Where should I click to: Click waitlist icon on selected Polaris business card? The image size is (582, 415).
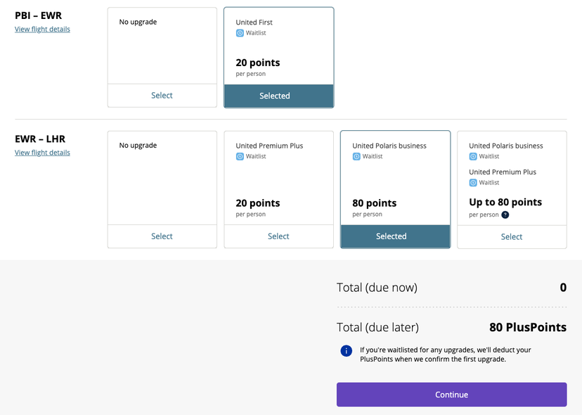click(x=356, y=156)
